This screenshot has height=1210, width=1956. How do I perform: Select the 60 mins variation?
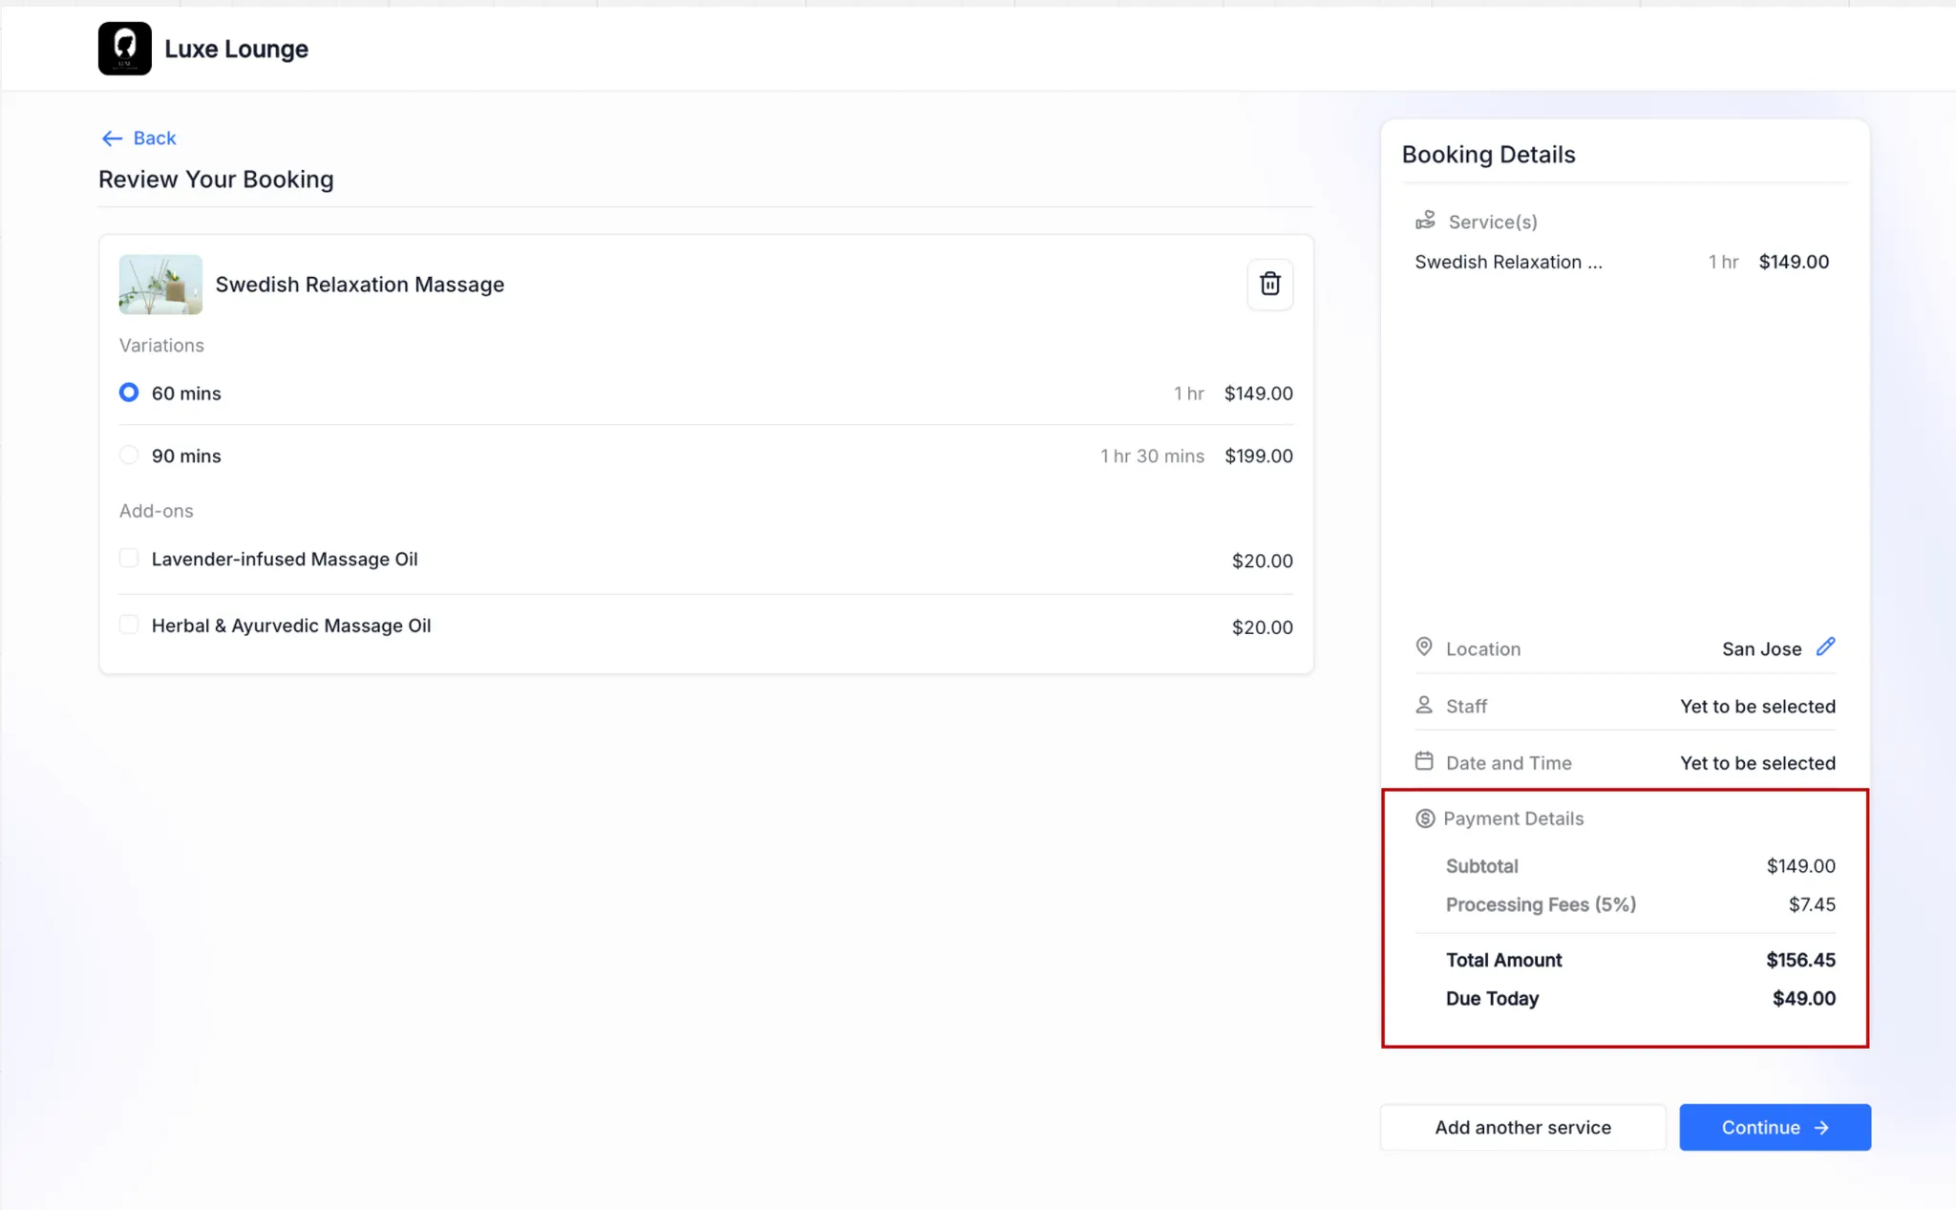[x=129, y=393]
